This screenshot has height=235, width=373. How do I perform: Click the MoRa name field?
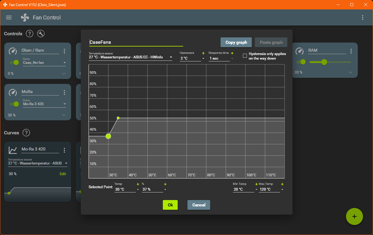[40, 92]
